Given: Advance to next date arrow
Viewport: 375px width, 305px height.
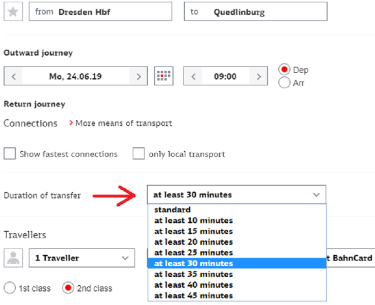Looking at the screenshot, I should click(x=138, y=76).
